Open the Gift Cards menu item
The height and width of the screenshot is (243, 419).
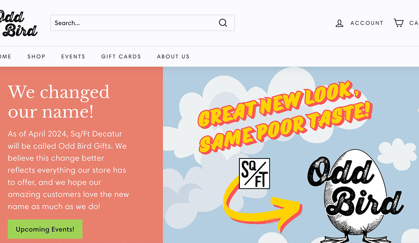pyautogui.click(x=121, y=57)
